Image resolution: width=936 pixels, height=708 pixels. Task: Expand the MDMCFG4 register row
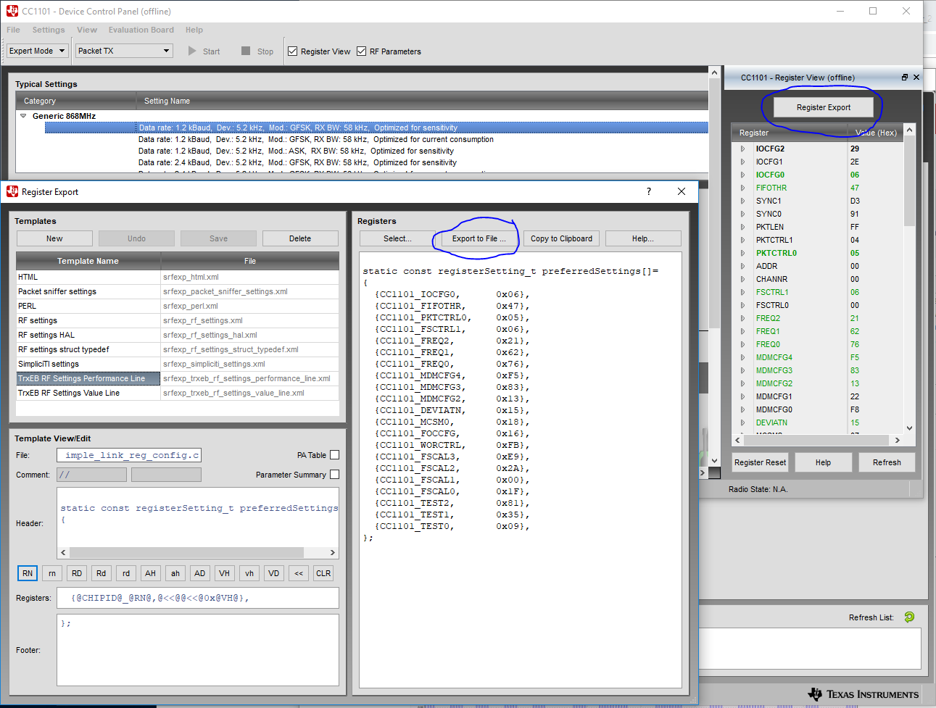[x=742, y=357]
